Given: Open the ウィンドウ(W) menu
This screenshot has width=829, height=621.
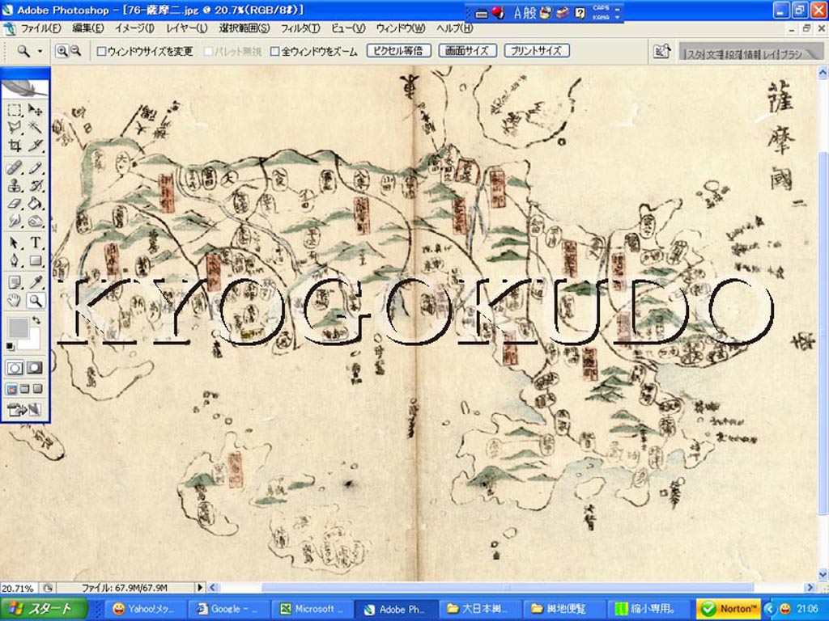Looking at the screenshot, I should (401, 28).
